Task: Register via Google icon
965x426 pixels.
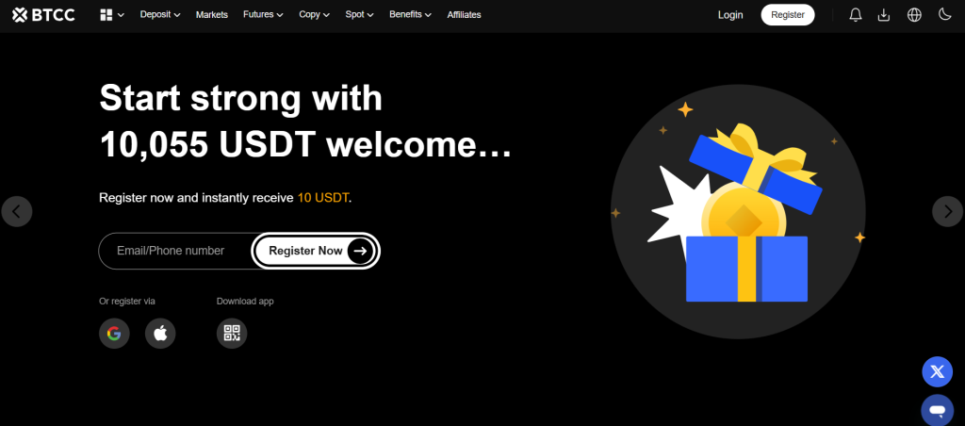Action: pyautogui.click(x=114, y=334)
